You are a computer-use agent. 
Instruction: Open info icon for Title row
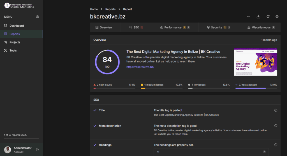pos(276,110)
